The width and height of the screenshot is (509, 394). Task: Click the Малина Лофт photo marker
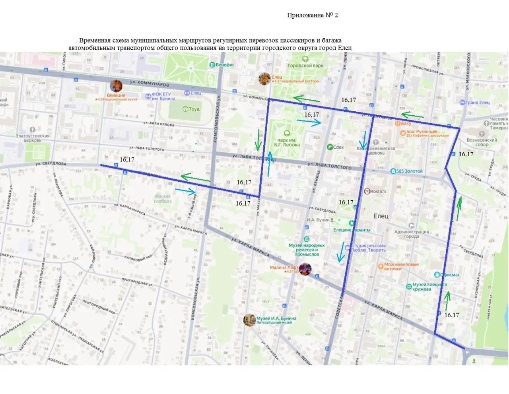305,269
